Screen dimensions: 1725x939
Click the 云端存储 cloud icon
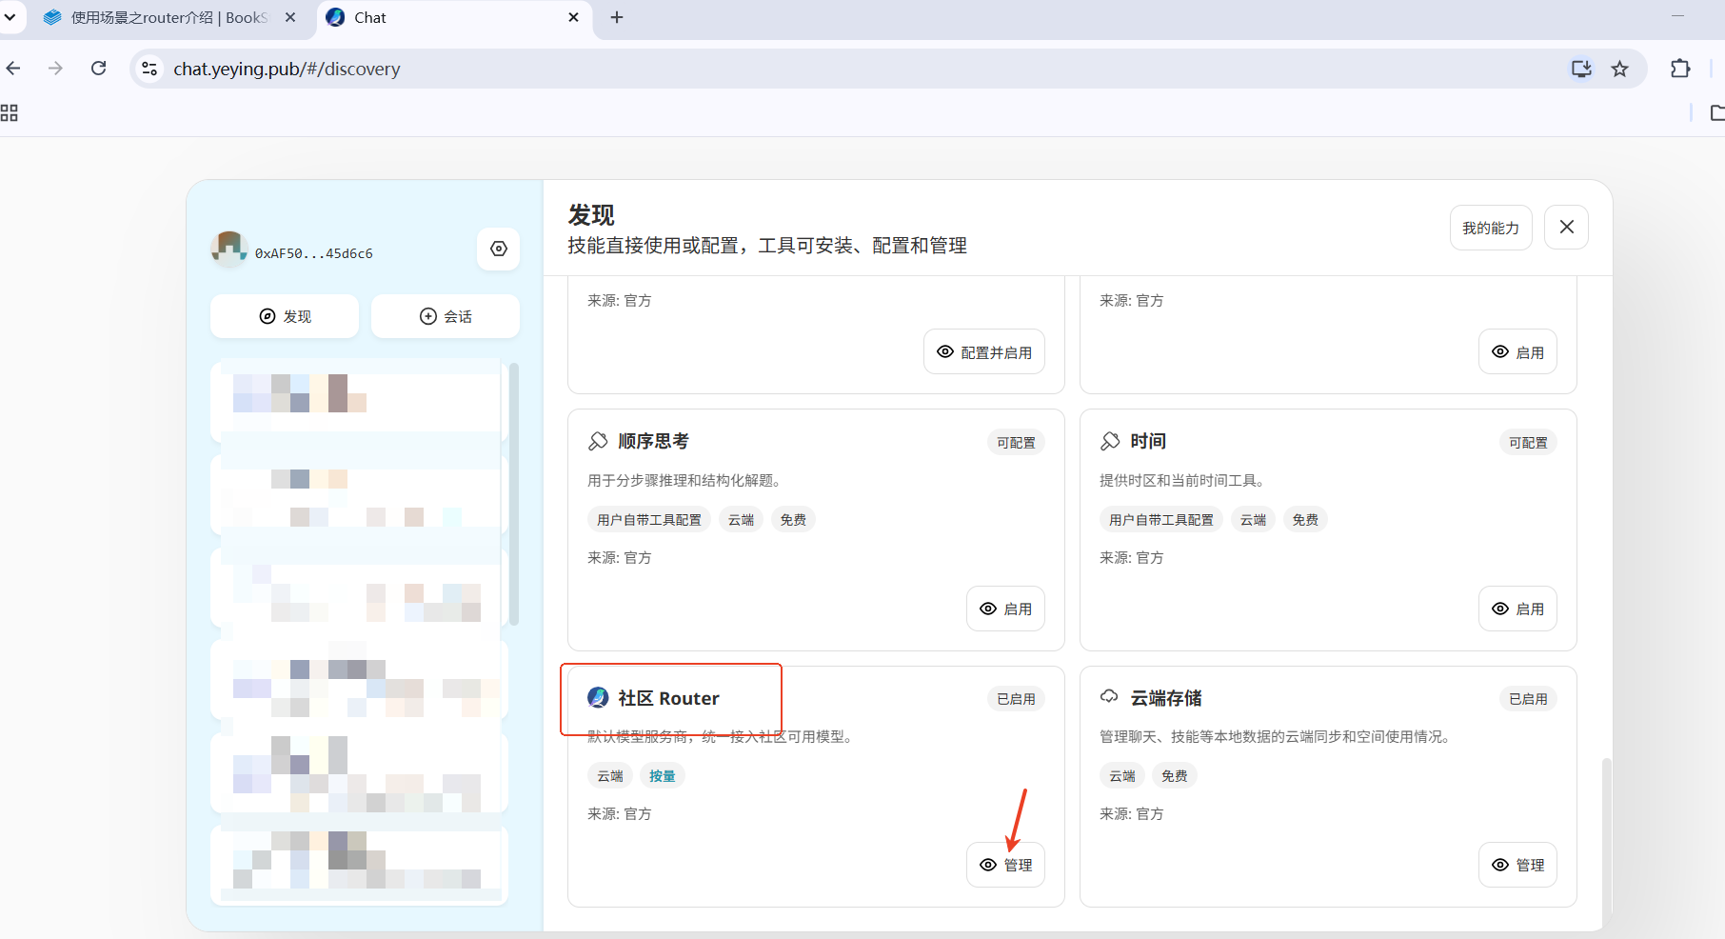tap(1109, 697)
